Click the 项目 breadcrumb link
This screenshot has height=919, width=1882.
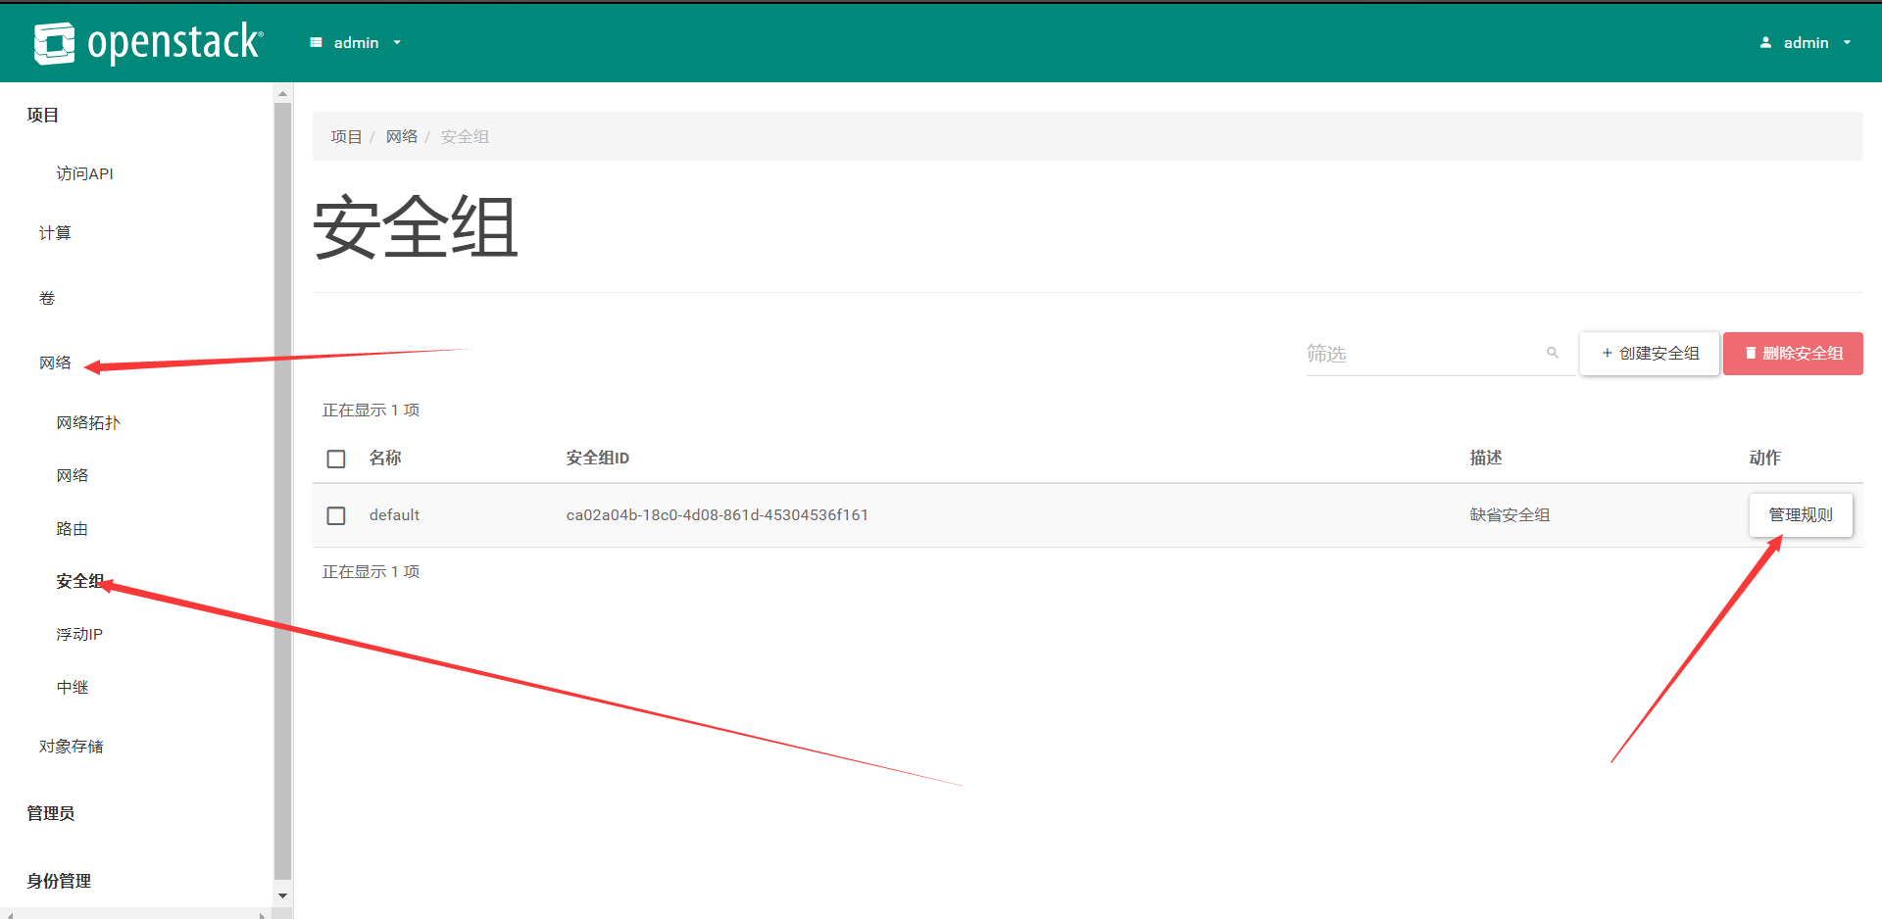coord(347,136)
